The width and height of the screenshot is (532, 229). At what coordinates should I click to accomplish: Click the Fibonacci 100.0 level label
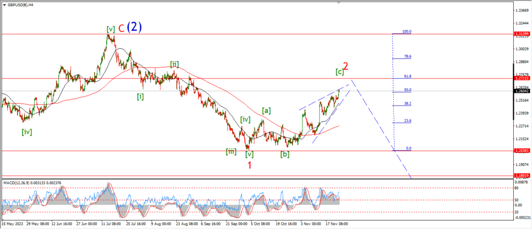click(x=407, y=32)
